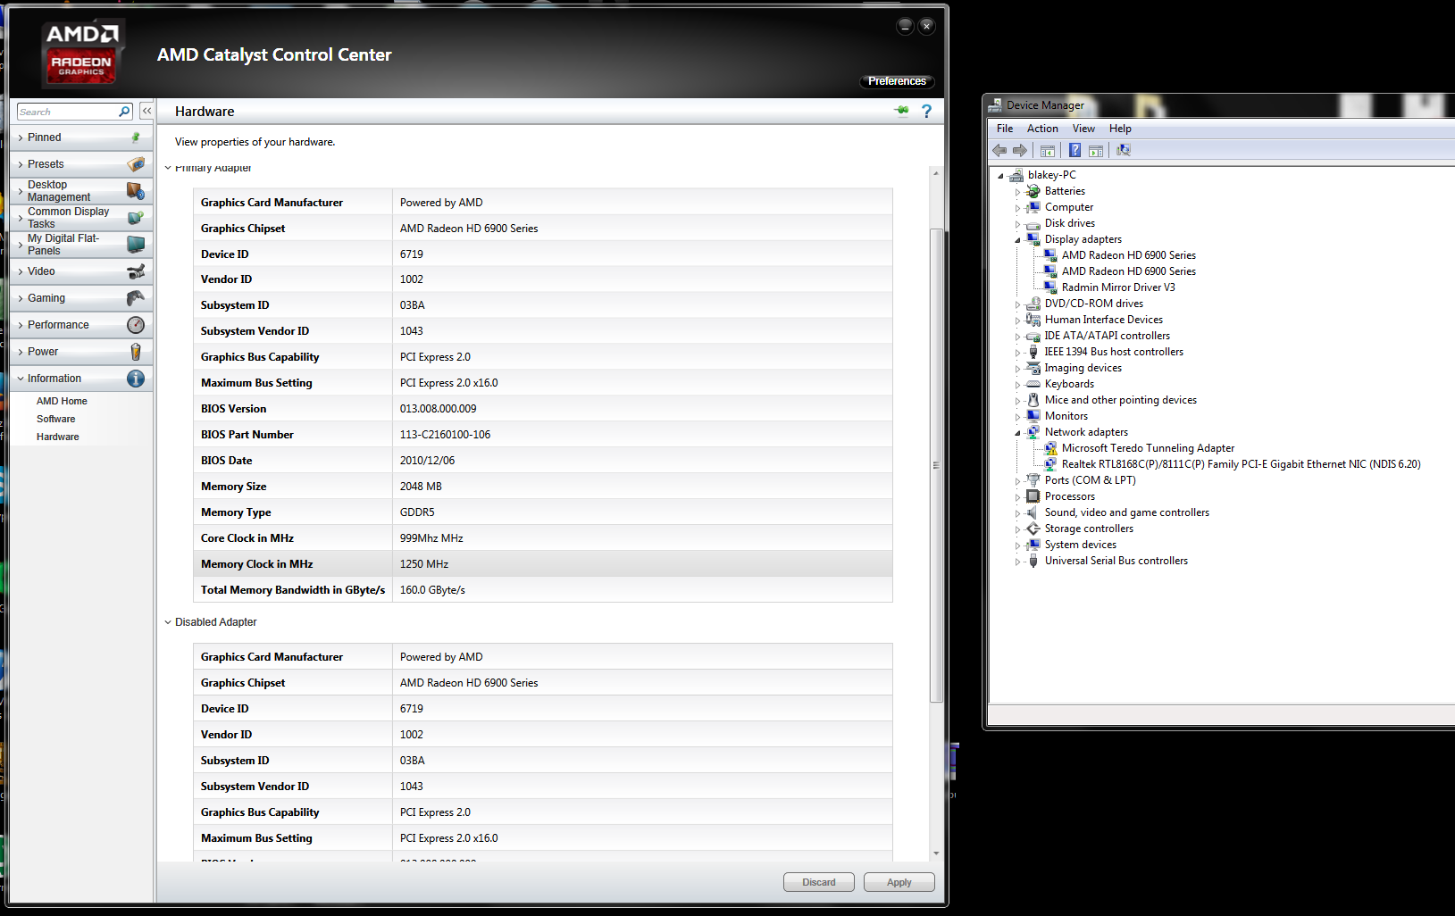Expand Sound, video and game controllers node
Image resolution: width=1455 pixels, height=916 pixels.
coord(1017,513)
